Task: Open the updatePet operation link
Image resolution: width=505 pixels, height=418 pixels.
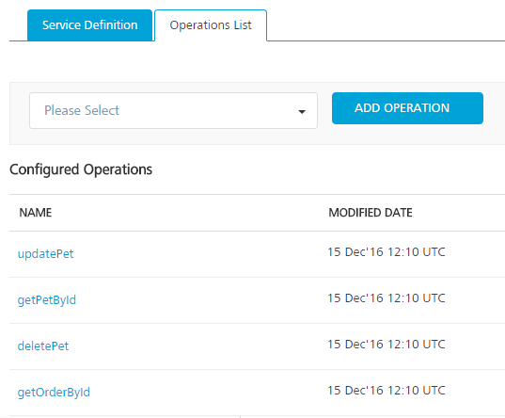Action: pyautogui.click(x=45, y=254)
